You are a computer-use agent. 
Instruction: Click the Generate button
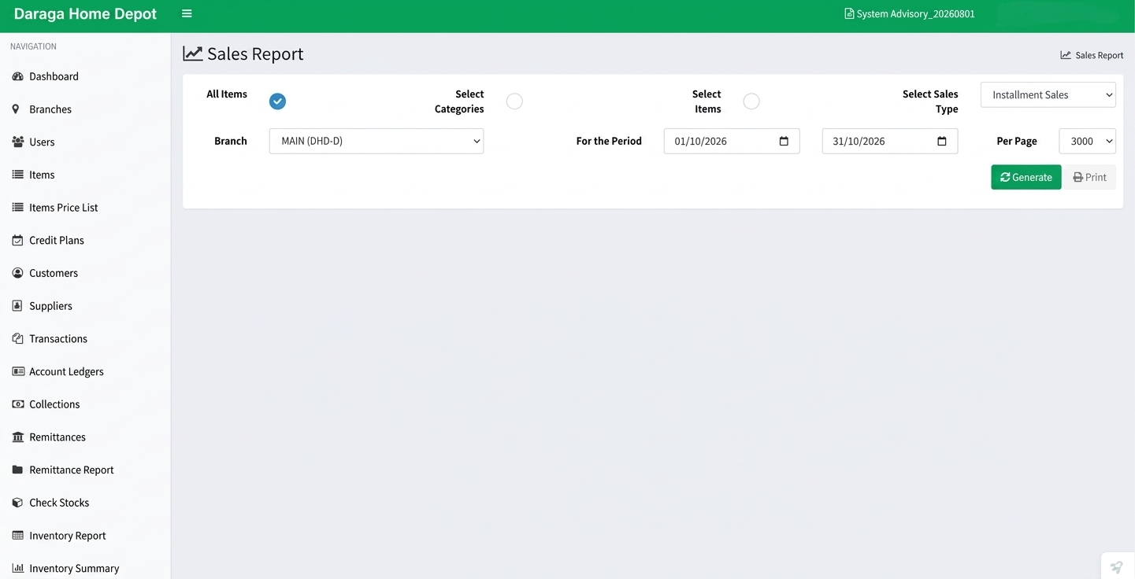coord(1026,177)
